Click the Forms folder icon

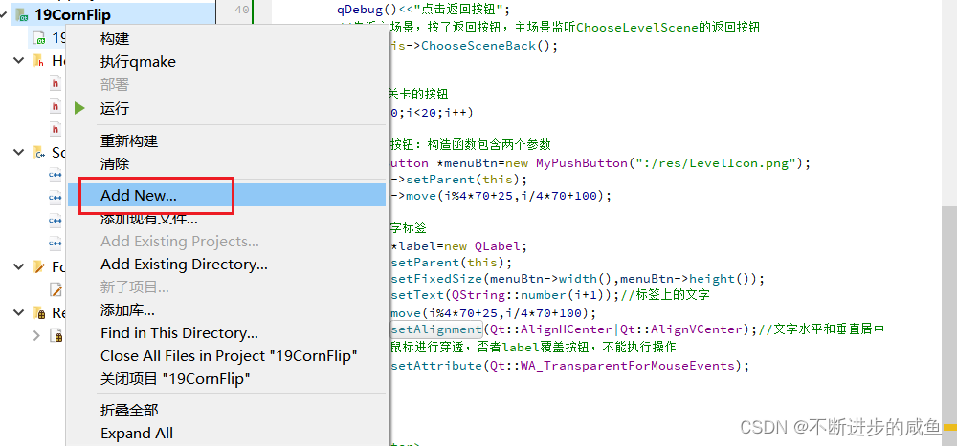click(39, 266)
